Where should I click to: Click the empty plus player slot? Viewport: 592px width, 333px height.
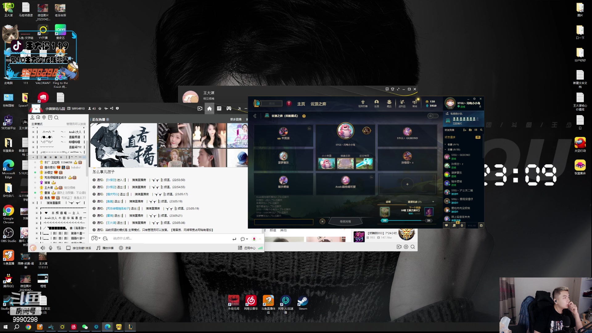coord(407,184)
